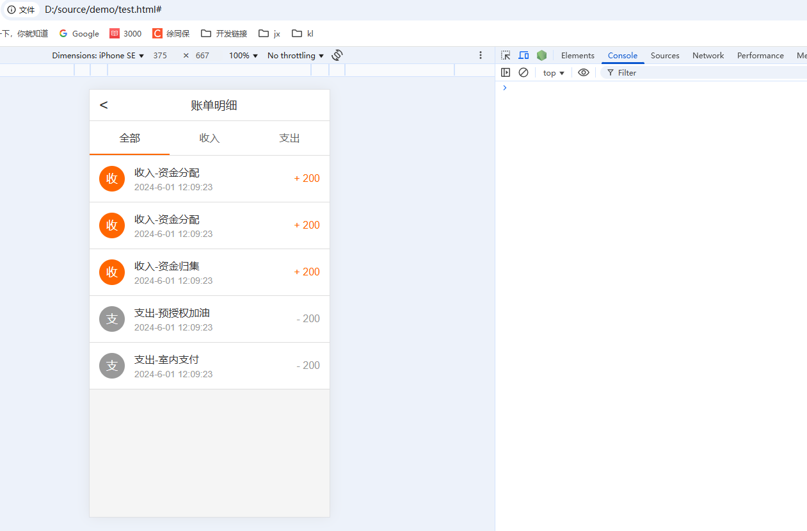
Task: Click the site info icon in address bar
Action: pos(11,10)
